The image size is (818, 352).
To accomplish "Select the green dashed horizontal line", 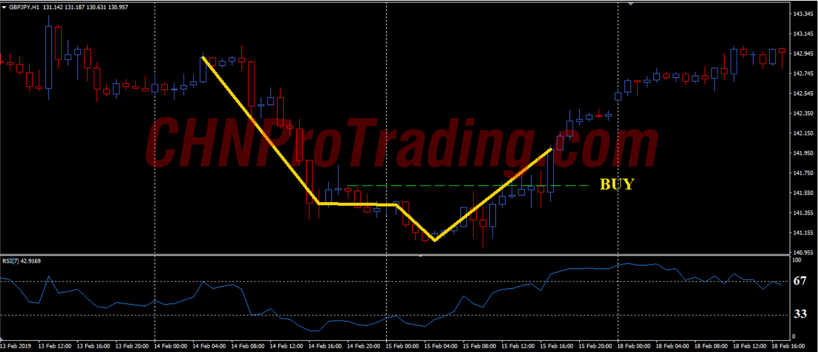I will [468, 186].
